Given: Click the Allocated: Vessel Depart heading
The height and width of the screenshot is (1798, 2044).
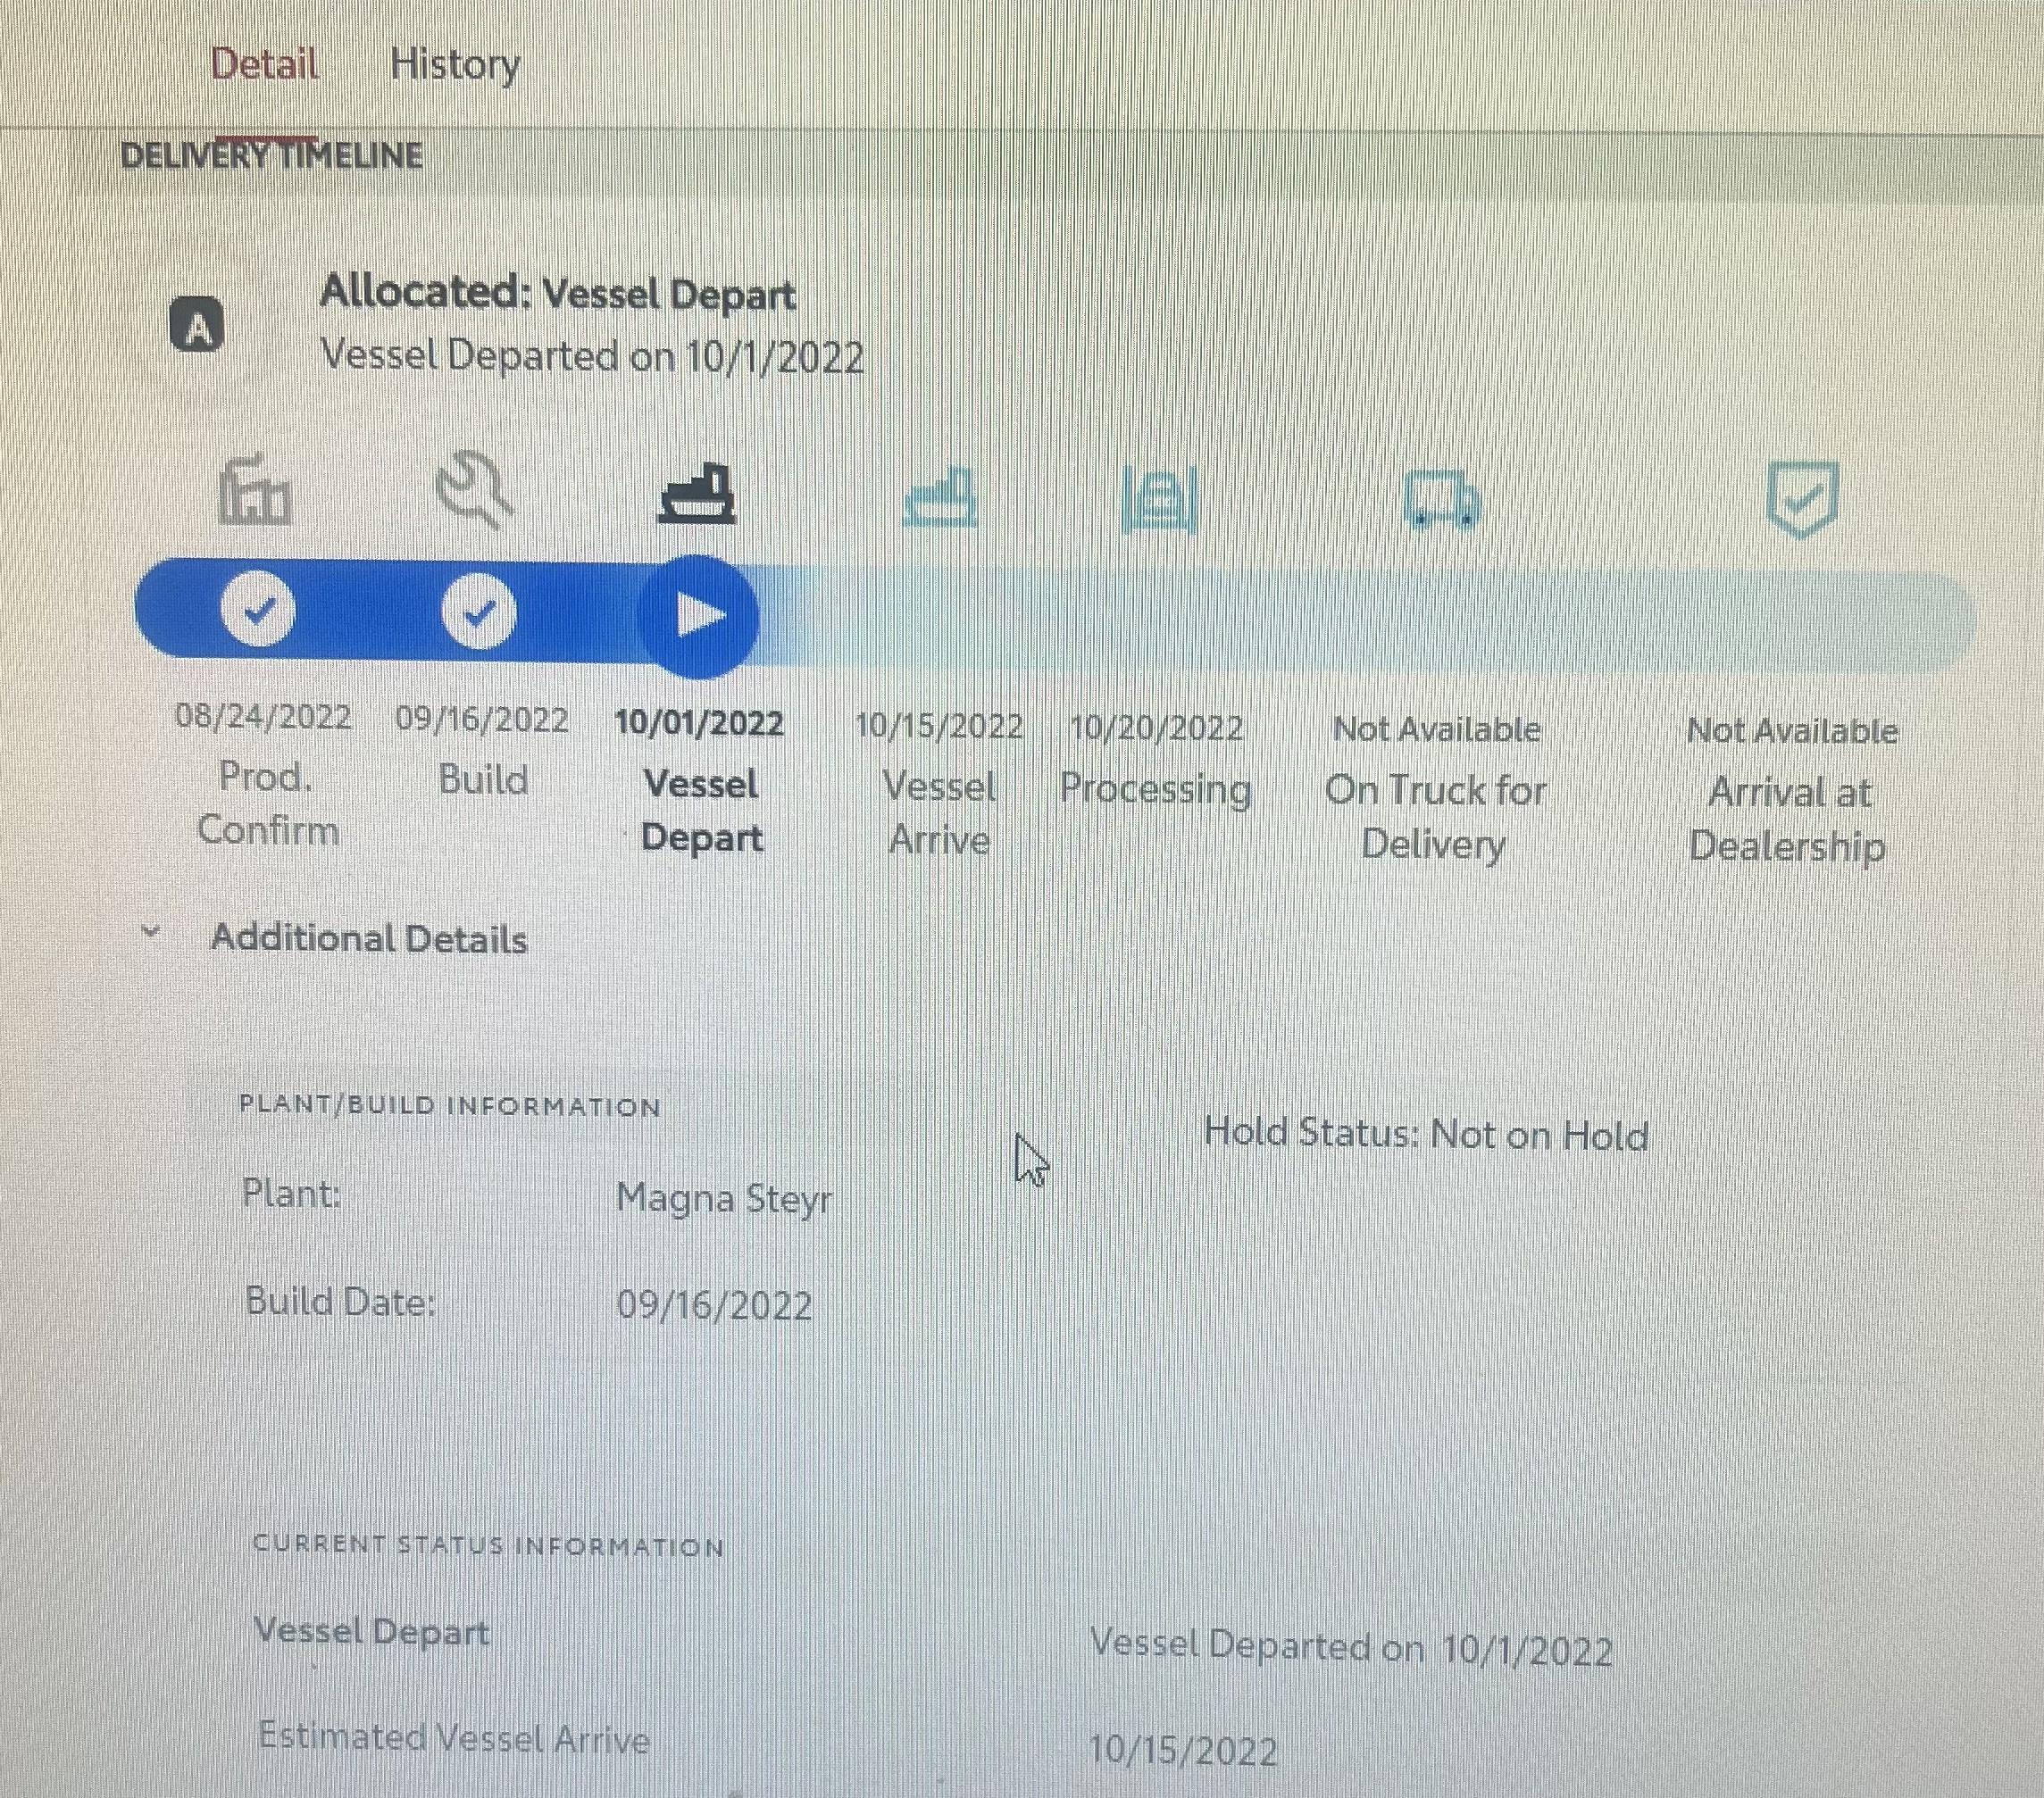Looking at the screenshot, I should [558, 293].
